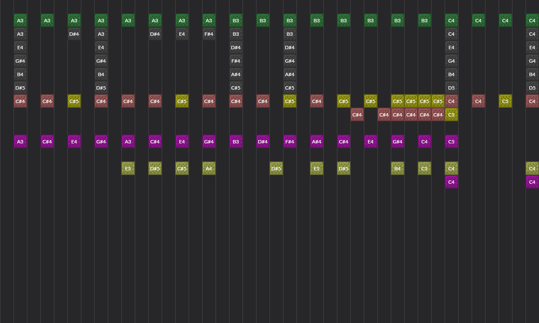The height and width of the screenshot is (323, 539).
Task: Click the magenta A#4 note
Action: 317,141
